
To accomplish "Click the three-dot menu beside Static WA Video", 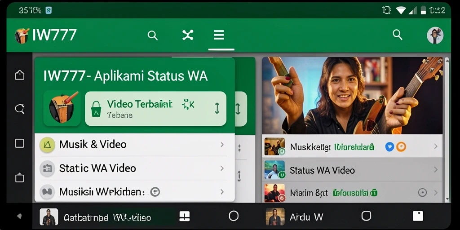I will coord(239,176).
